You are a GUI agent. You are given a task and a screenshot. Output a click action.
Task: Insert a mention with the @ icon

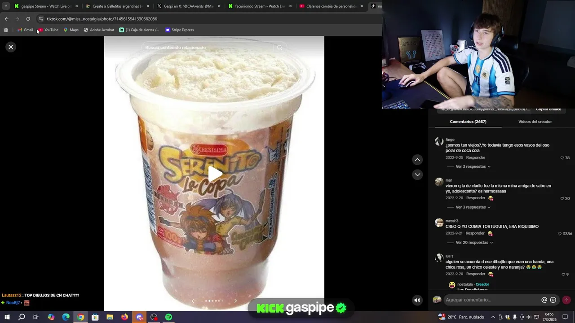click(x=544, y=300)
